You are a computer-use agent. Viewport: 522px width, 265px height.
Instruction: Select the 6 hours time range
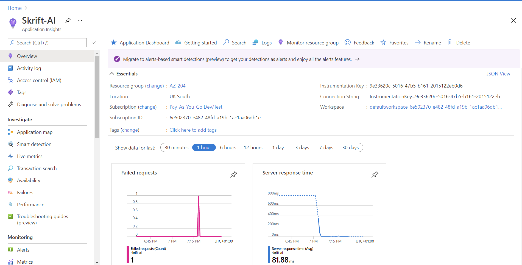tap(228, 148)
